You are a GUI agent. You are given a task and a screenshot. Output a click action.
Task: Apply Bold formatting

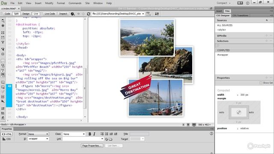coord(90,134)
